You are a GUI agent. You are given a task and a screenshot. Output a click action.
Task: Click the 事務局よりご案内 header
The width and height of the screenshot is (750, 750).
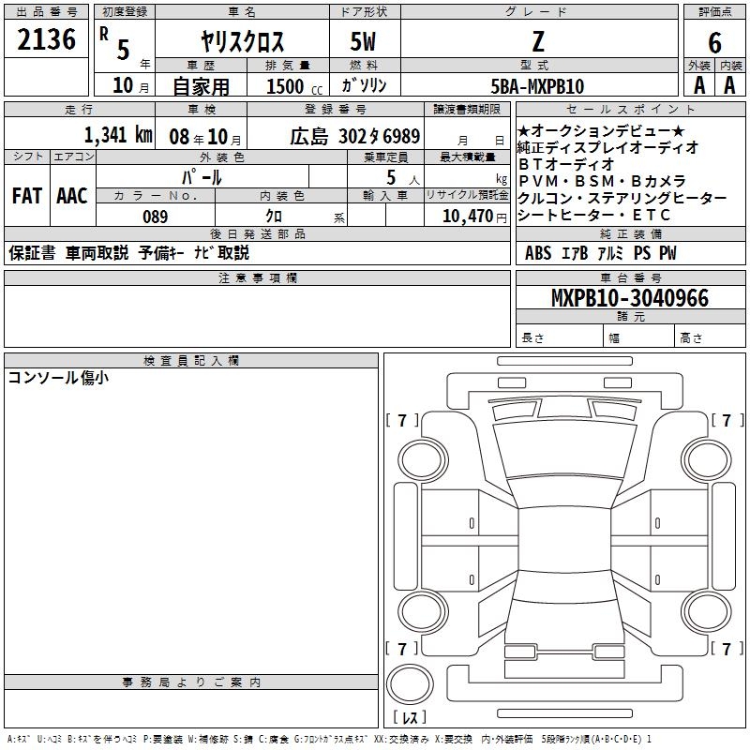pos(191,682)
